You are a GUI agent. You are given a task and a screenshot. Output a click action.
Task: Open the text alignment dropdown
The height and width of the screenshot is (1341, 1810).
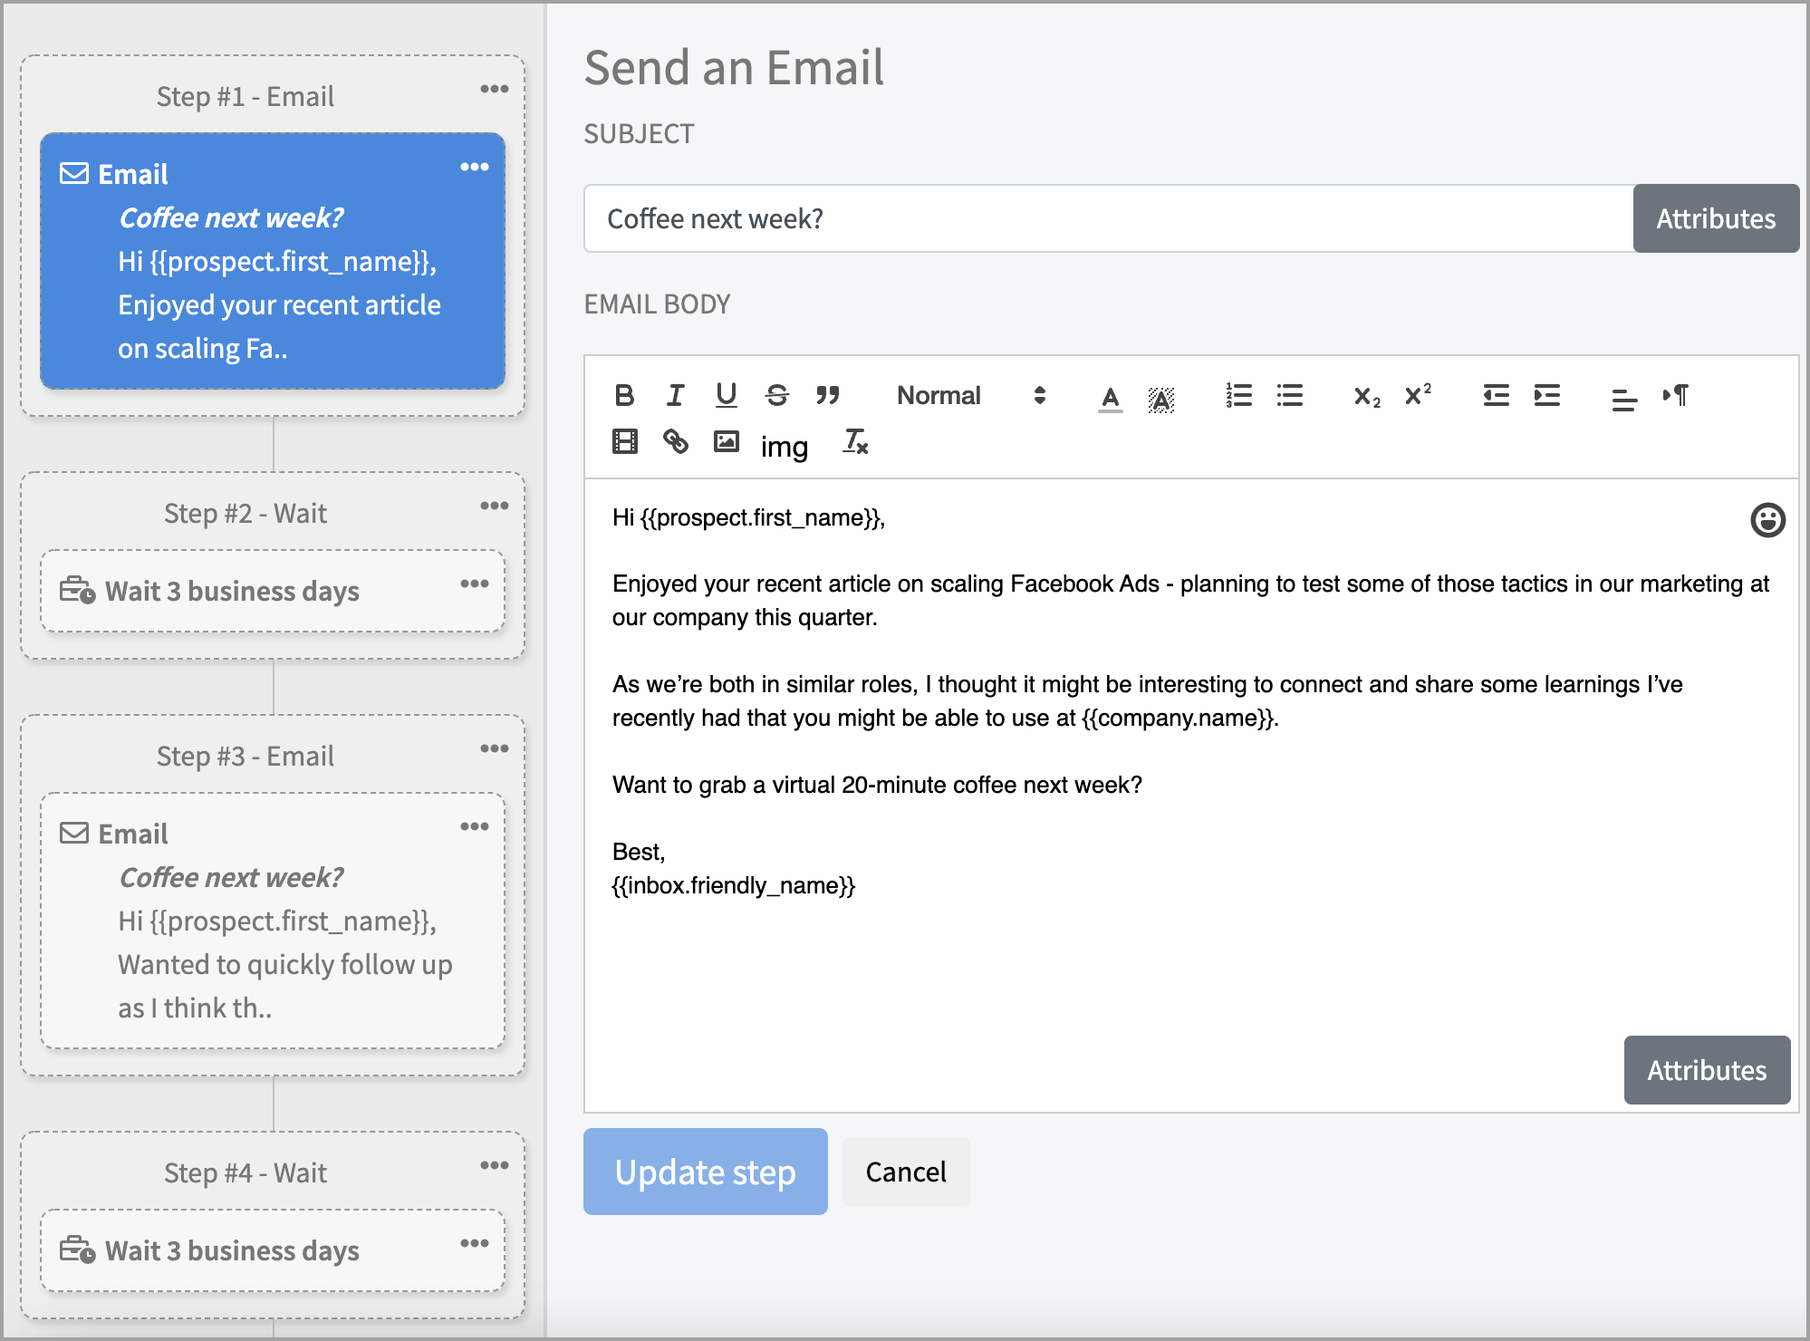[x=1624, y=399]
